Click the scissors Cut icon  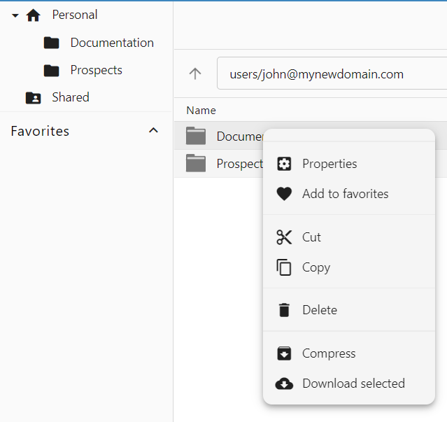(284, 237)
